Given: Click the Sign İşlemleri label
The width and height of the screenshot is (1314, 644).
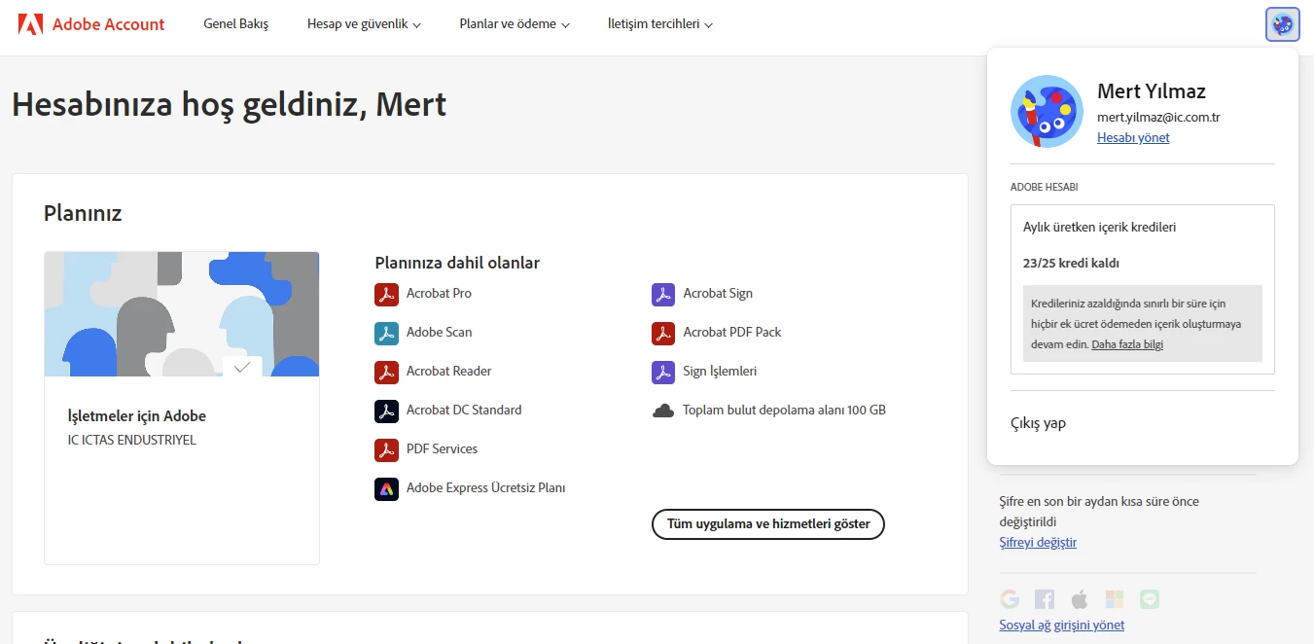Looking at the screenshot, I should (x=720, y=372).
